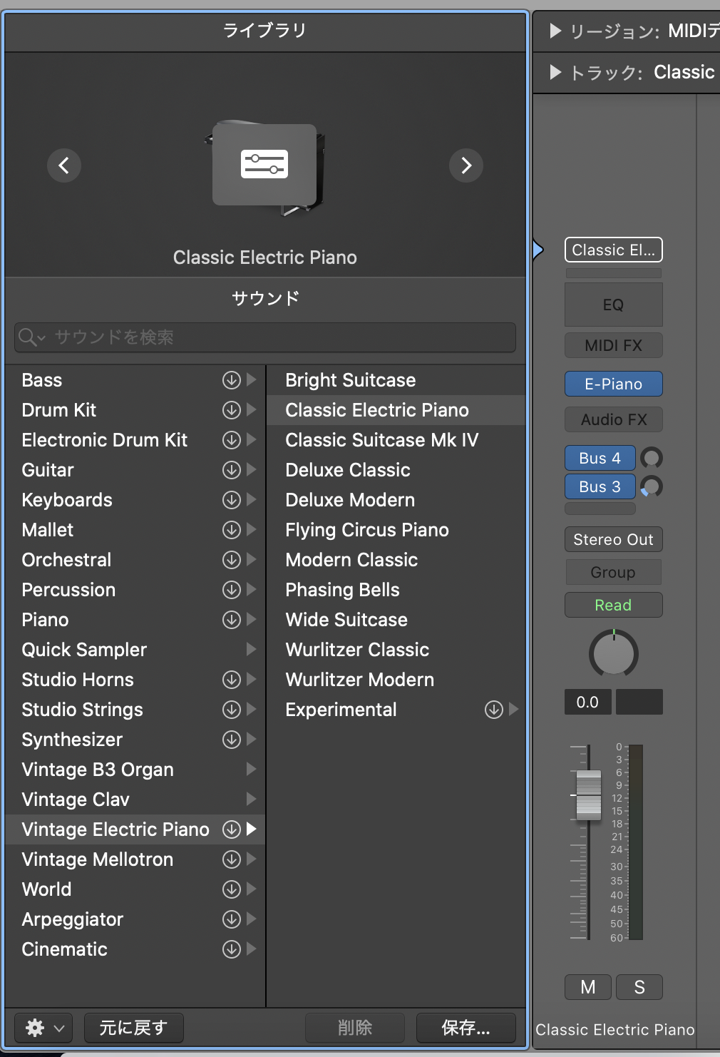Click the sound search field
This screenshot has height=1057, width=720.
pos(265,337)
